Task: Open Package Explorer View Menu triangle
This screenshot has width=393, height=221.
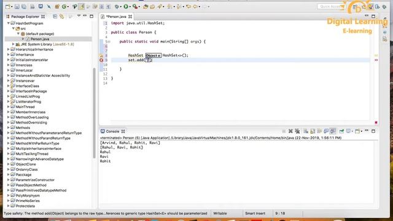Action: 79,16
